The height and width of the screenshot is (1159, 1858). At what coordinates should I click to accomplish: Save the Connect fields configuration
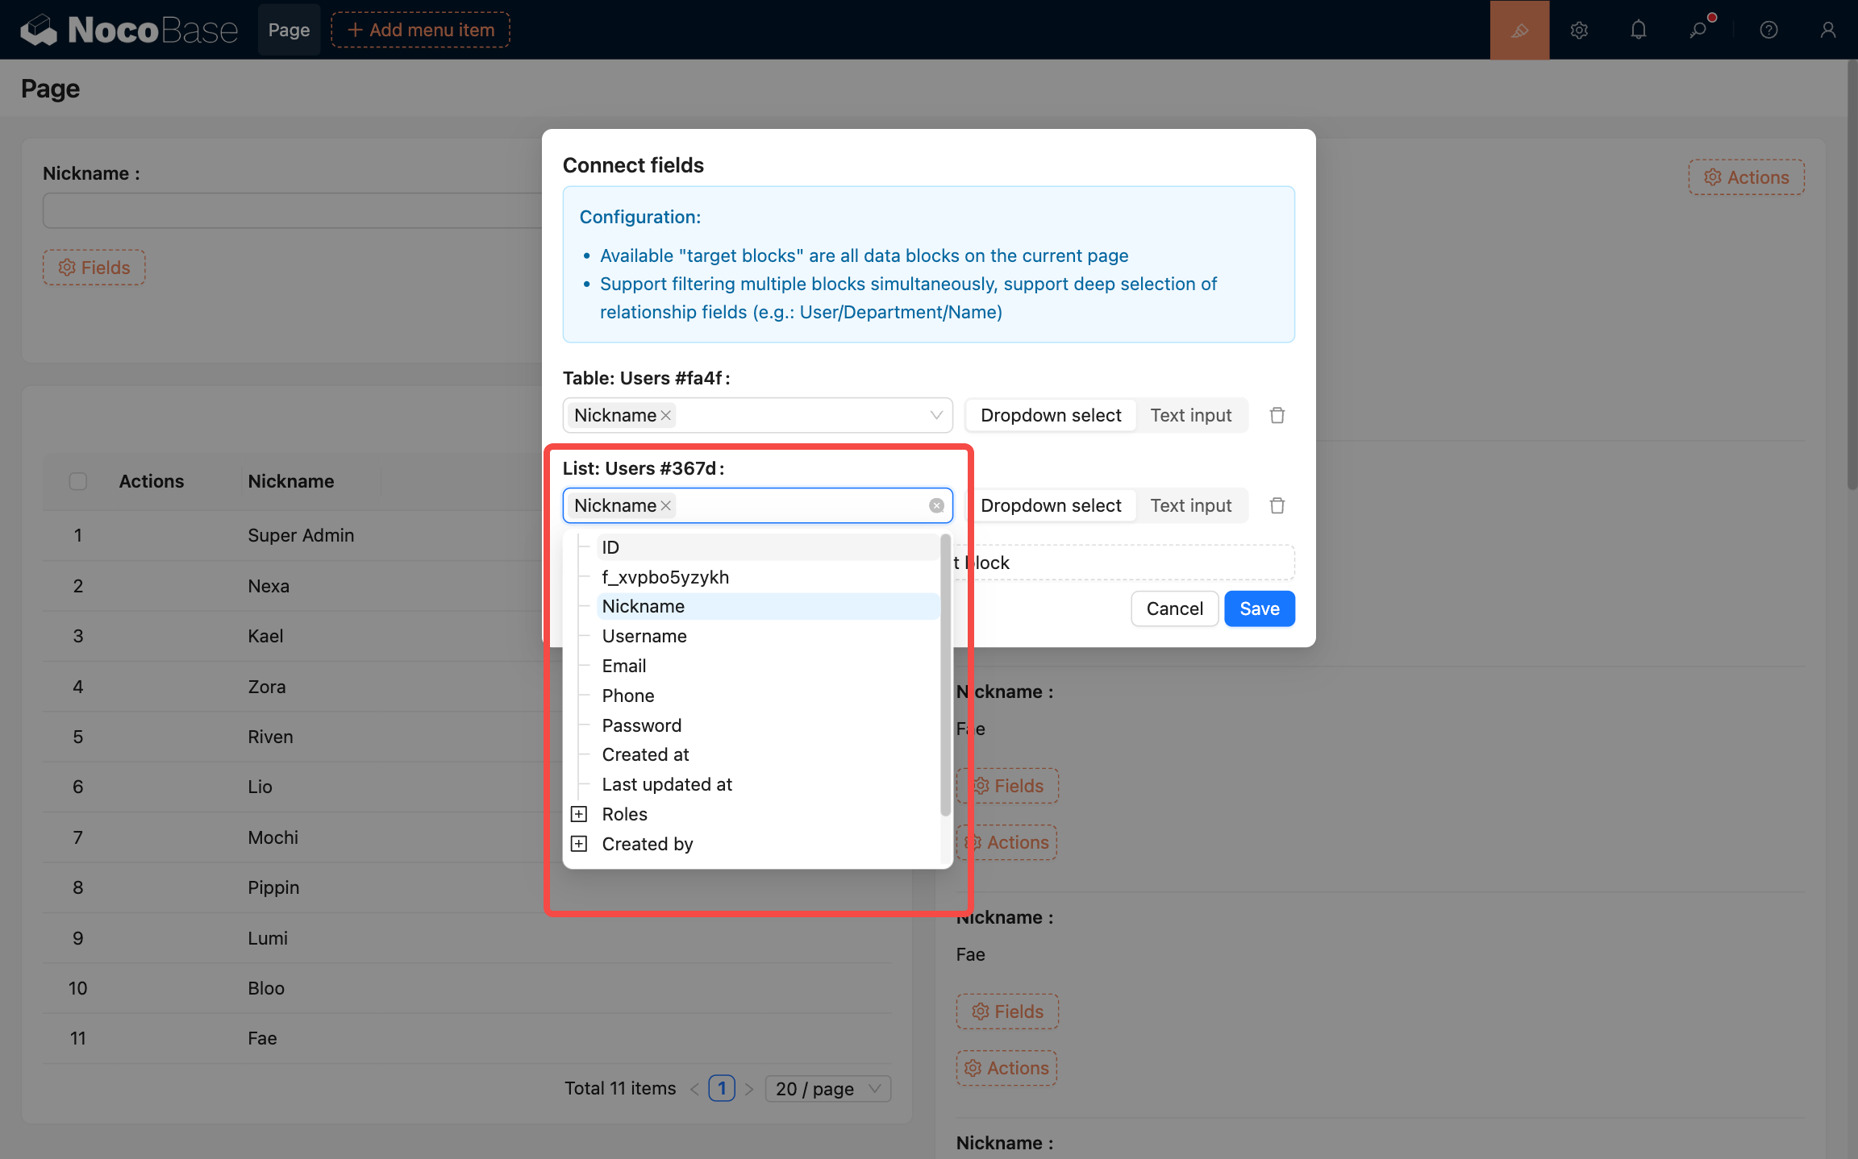1259,609
